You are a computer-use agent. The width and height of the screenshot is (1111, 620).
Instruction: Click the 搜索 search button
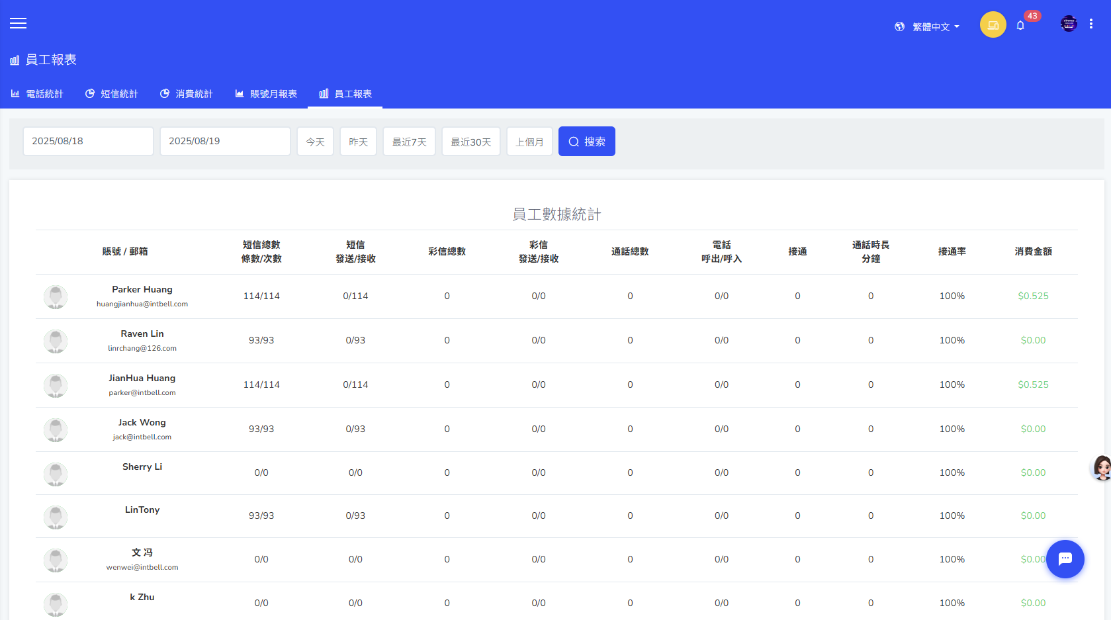coord(586,142)
